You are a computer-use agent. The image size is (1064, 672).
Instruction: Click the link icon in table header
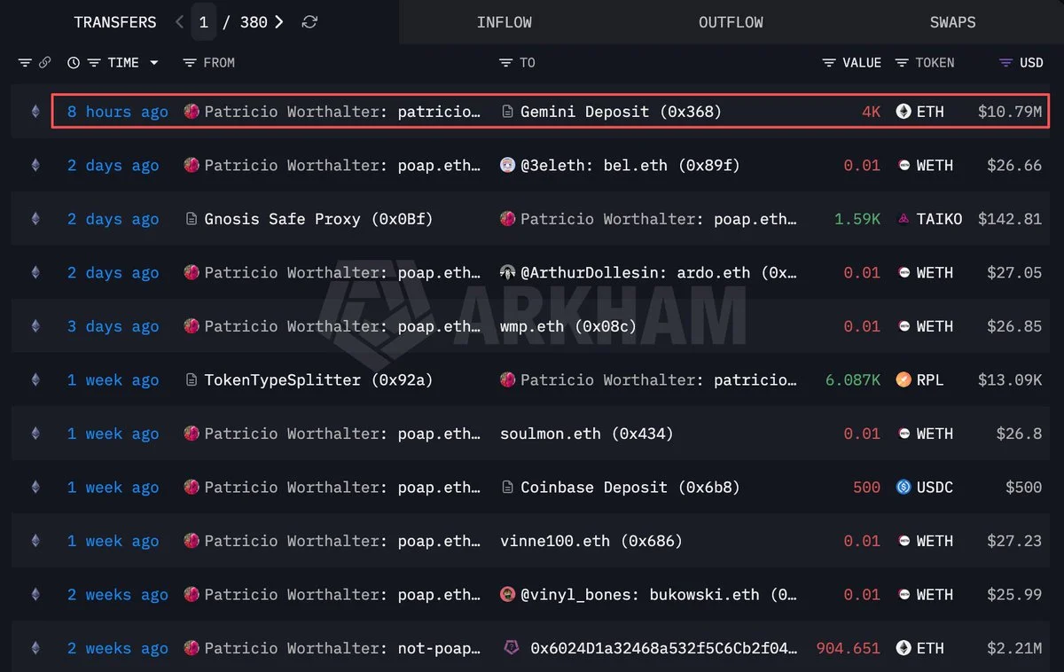[x=45, y=63]
